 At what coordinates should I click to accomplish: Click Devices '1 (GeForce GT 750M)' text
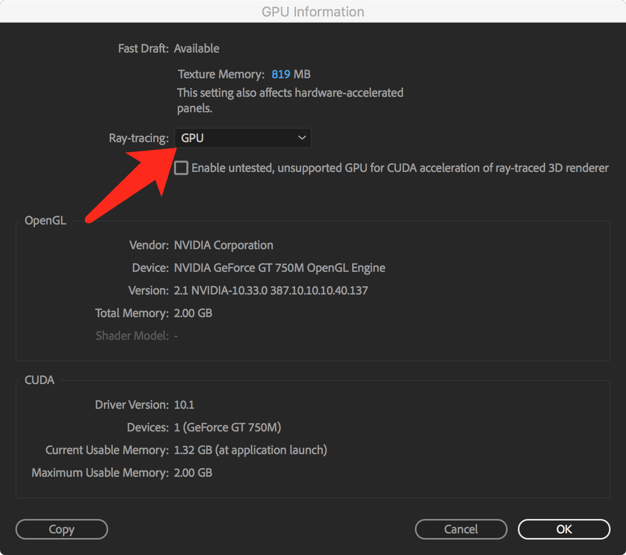[x=228, y=427]
